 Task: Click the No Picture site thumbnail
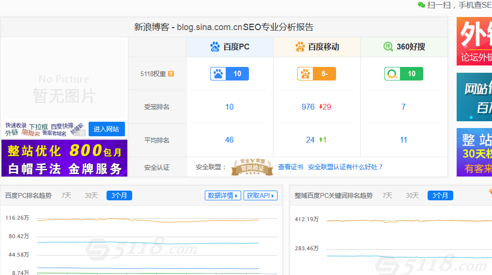(64, 79)
